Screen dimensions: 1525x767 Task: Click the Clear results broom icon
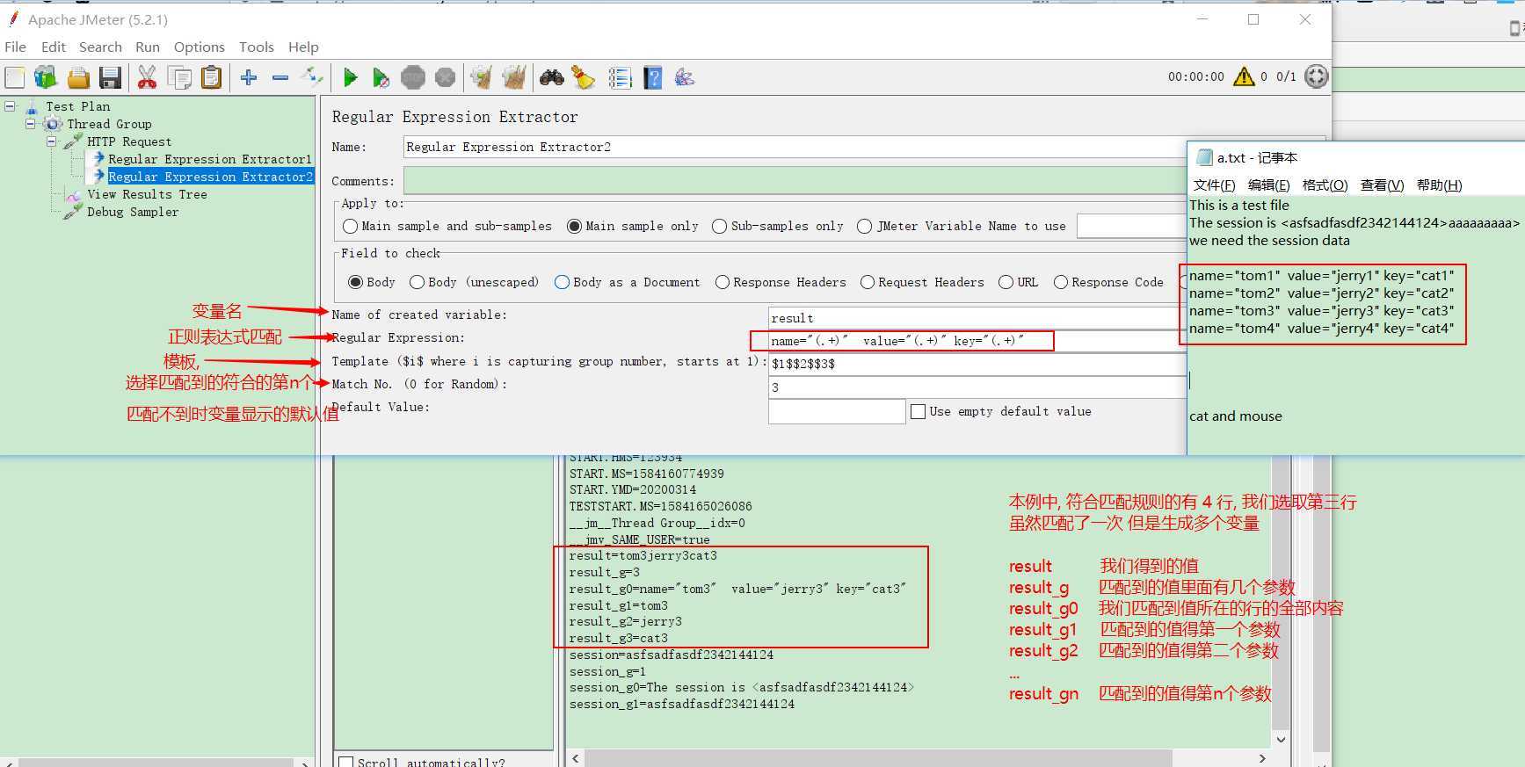coord(482,78)
